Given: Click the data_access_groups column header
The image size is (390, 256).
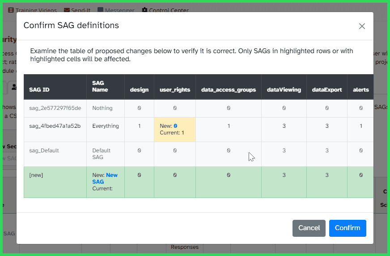Looking at the screenshot, I should (x=229, y=87).
